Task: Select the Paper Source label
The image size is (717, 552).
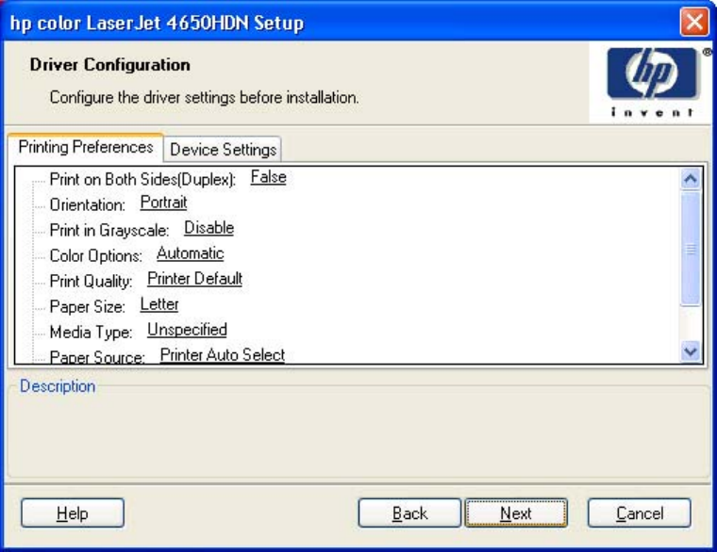Action: 97,357
